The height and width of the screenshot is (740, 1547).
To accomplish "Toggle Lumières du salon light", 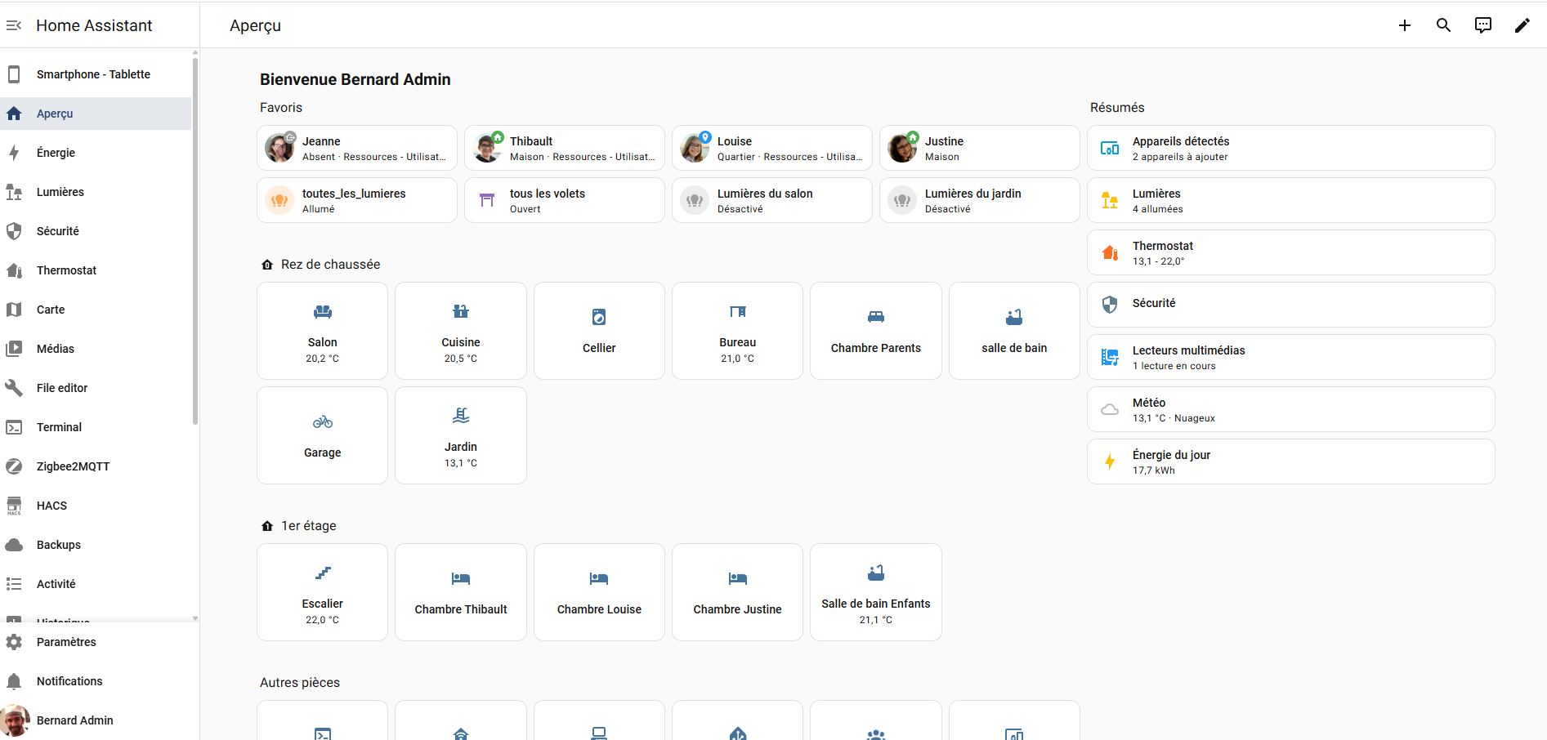I will click(x=695, y=200).
